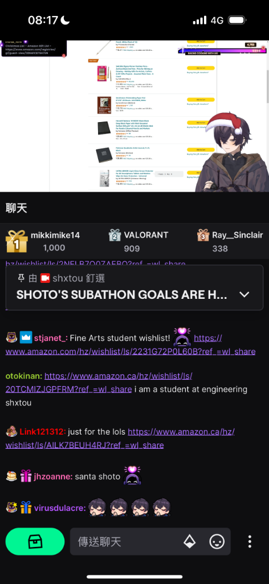Open the channel points chest button

pyautogui.click(x=35, y=541)
